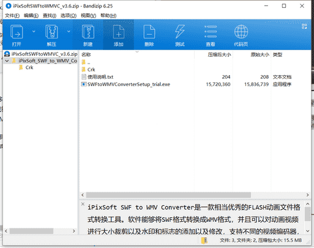Screen dimensions: 314x248
Task: Click the status bar file count text
Action: (261, 241)
